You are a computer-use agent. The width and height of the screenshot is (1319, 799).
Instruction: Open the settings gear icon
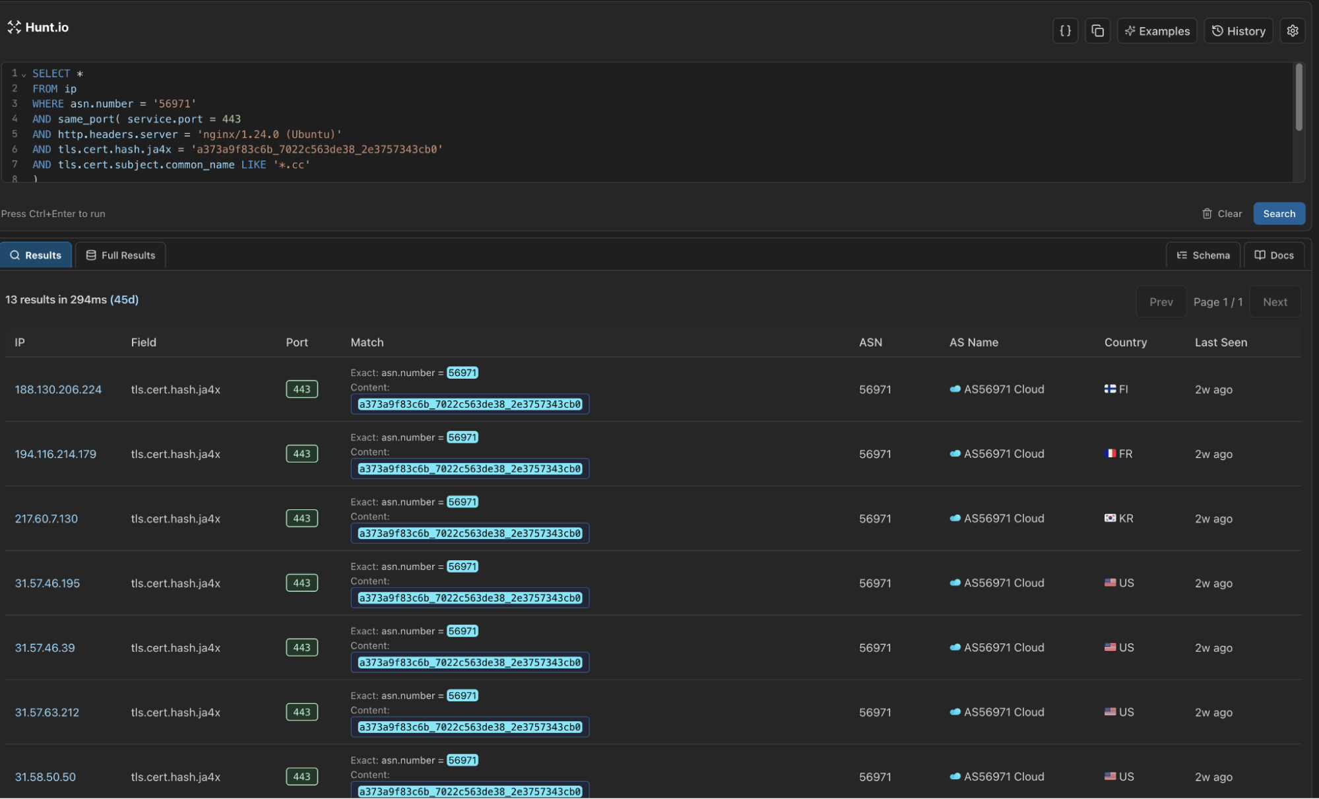pyautogui.click(x=1293, y=30)
